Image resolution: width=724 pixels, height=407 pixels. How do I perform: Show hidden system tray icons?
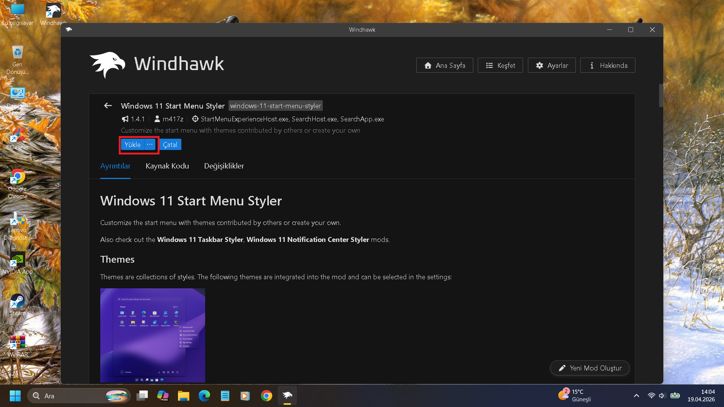coord(637,396)
